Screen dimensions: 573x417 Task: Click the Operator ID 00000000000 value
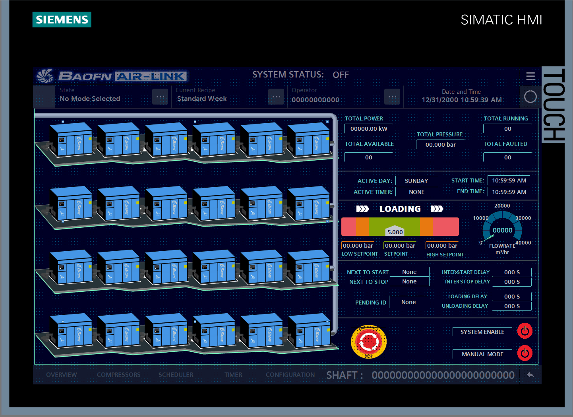coord(316,100)
